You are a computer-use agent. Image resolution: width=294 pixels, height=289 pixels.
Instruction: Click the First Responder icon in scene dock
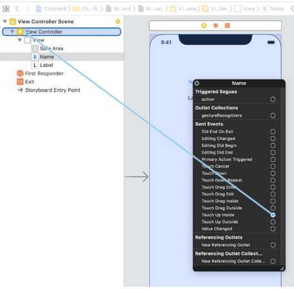click(215, 25)
